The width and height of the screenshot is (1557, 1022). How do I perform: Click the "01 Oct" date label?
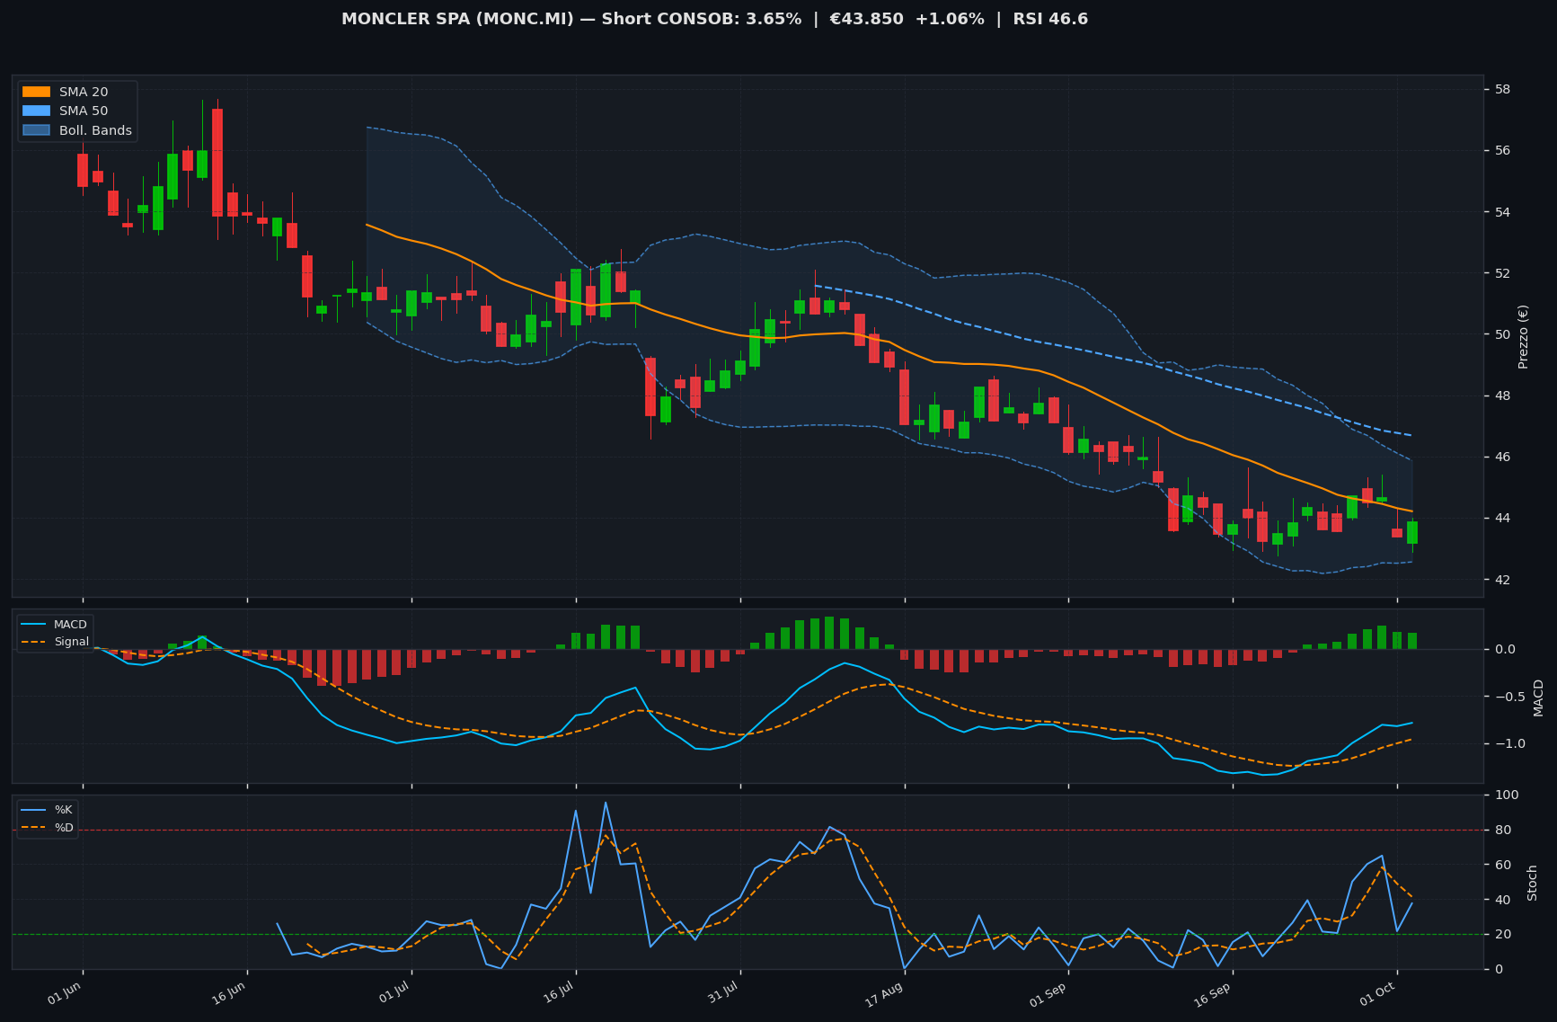pyautogui.click(x=1377, y=994)
